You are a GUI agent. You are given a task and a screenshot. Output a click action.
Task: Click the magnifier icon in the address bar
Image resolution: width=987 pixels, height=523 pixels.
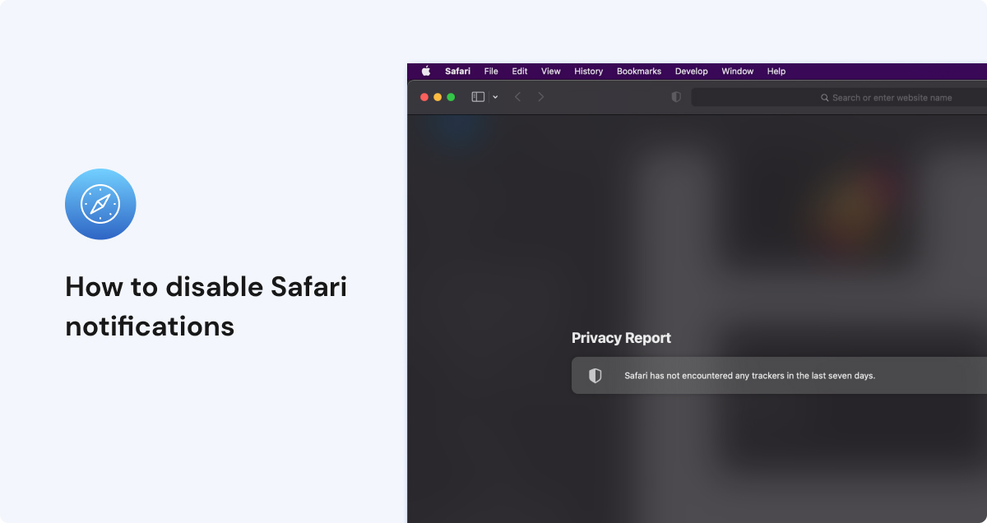[x=825, y=98]
